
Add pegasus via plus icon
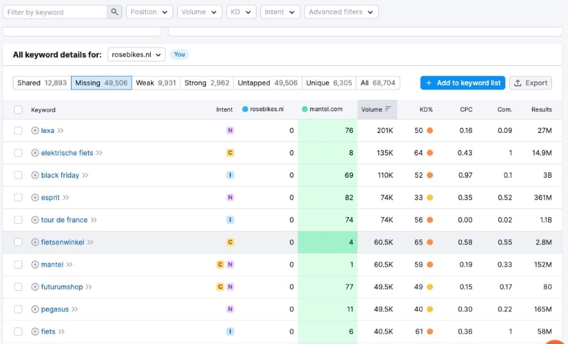click(35, 309)
